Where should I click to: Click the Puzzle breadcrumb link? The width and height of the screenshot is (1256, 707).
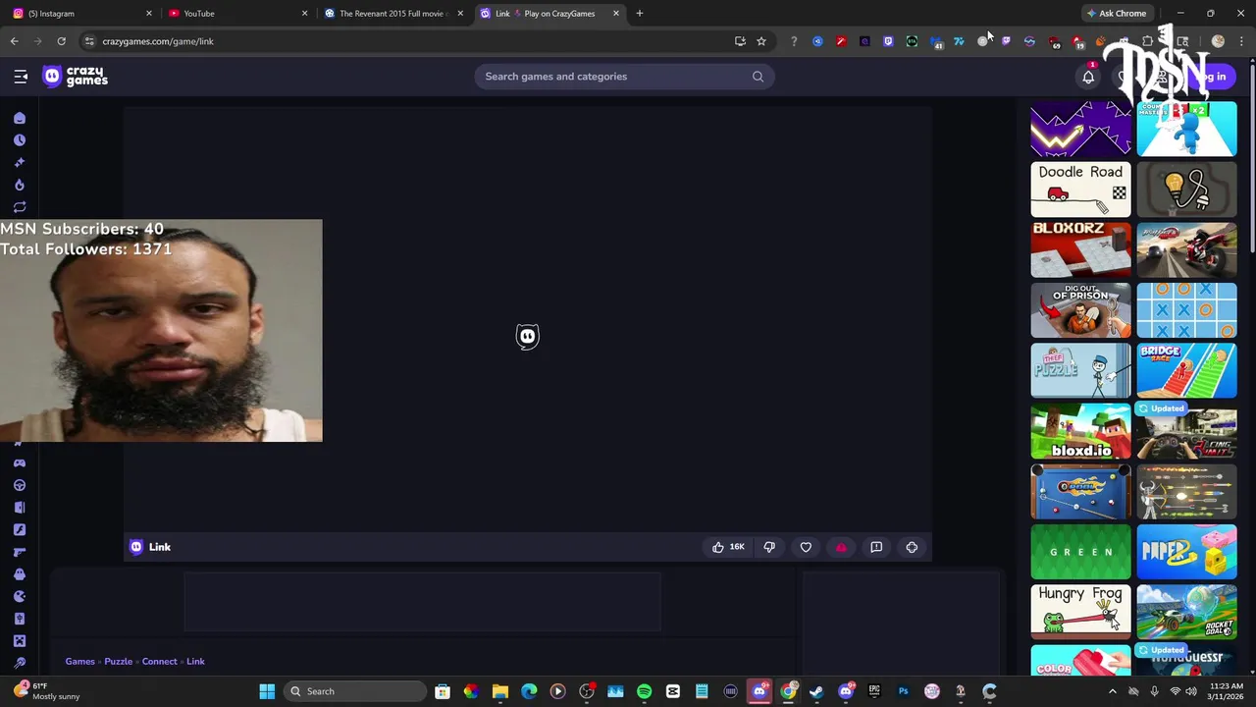pos(118,662)
